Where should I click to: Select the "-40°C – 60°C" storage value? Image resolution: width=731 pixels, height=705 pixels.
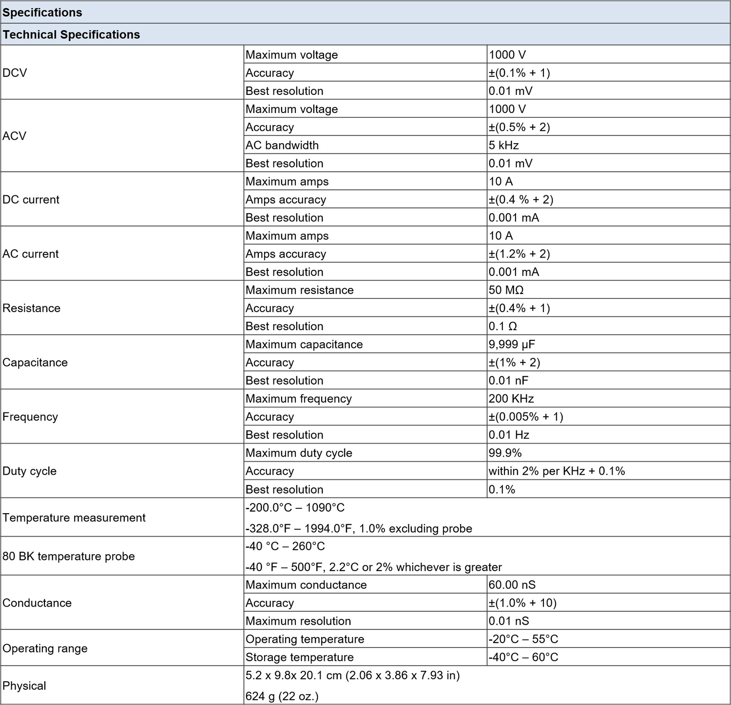click(523, 657)
